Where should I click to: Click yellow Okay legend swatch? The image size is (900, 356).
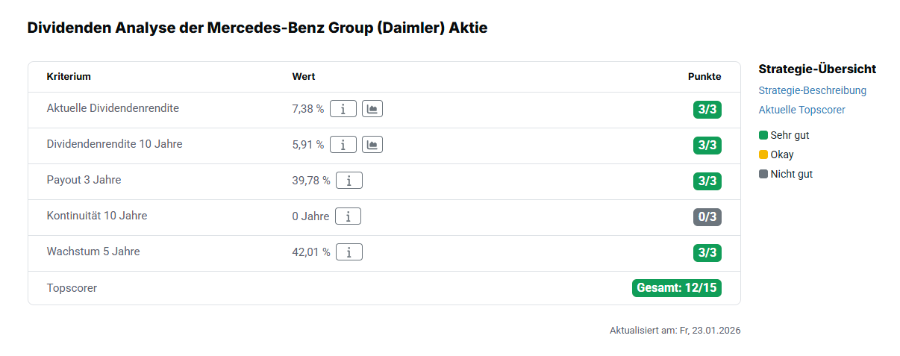[x=763, y=155]
